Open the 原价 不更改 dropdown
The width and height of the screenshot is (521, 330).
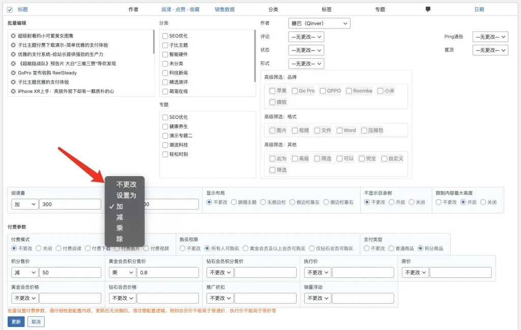416,273
